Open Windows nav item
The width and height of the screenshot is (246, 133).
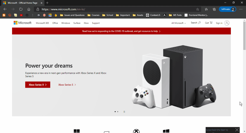pos(66,23)
